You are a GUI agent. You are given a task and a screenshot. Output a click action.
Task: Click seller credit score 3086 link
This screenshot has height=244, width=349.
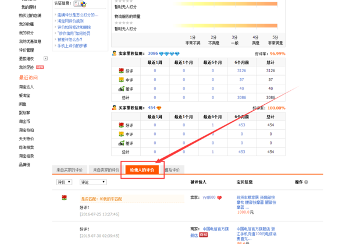click(152, 53)
